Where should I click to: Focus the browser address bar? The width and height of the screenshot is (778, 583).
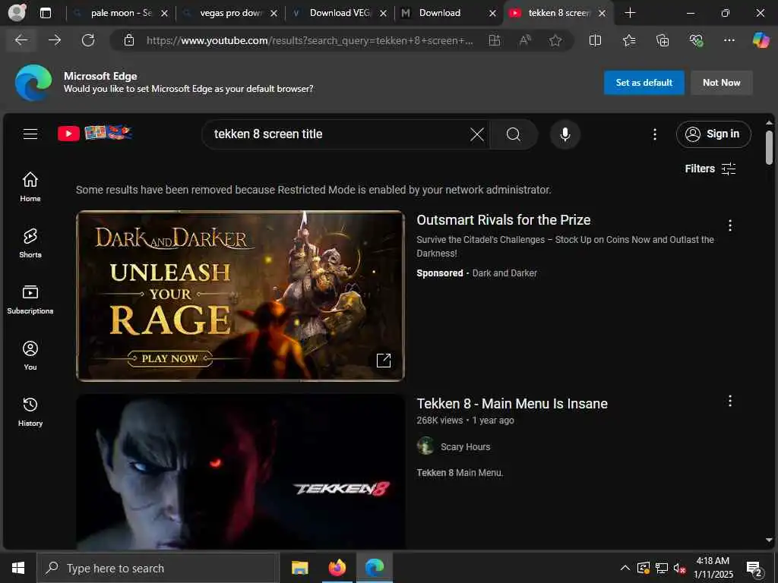309,40
